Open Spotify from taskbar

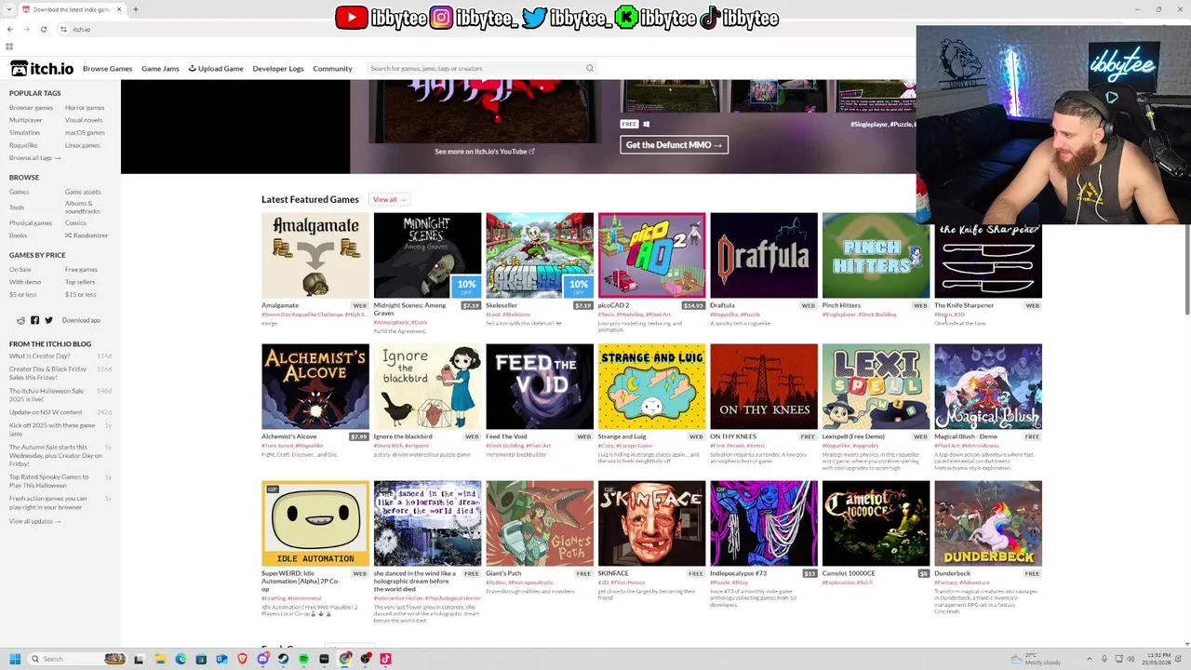tap(304, 659)
